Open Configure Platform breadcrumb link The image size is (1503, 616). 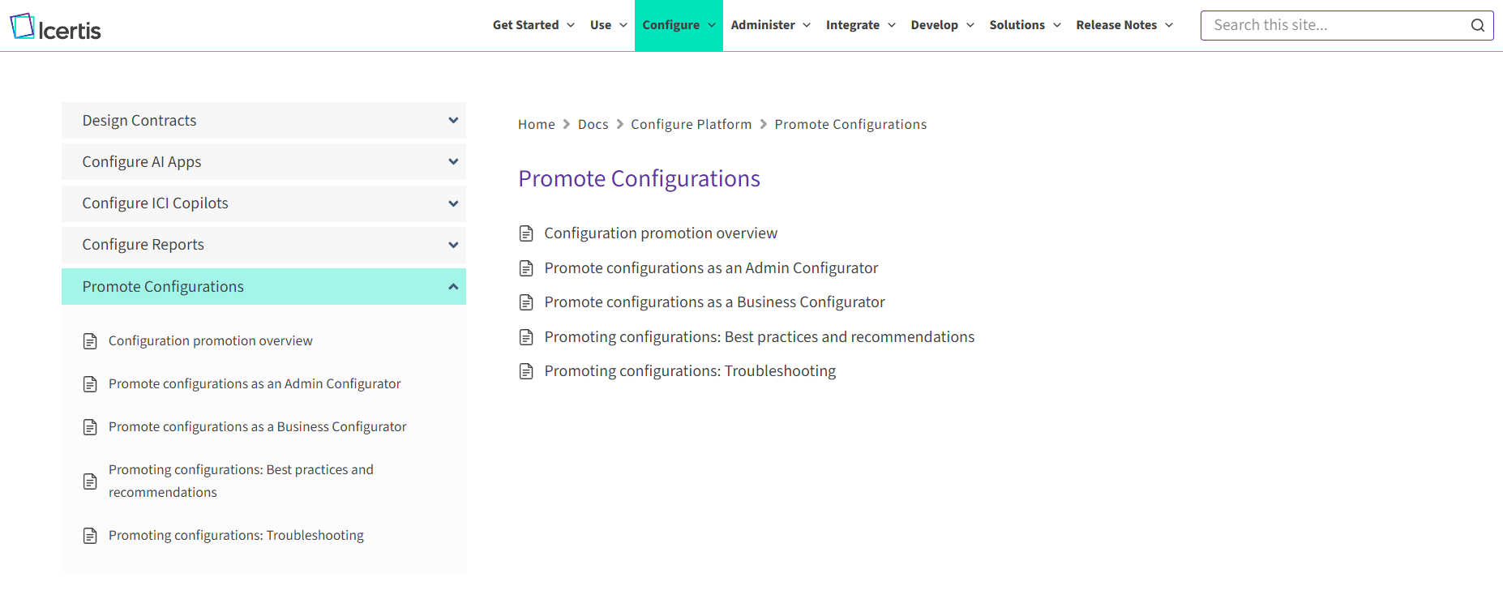691,124
